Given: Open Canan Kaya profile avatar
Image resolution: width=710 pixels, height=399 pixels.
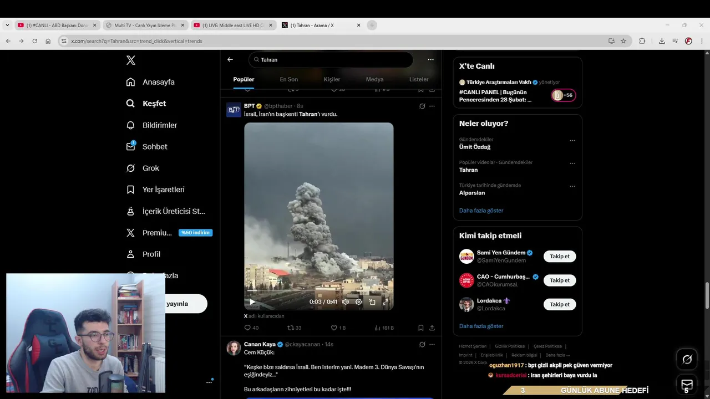Looking at the screenshot, I should [x=234, y=348].
